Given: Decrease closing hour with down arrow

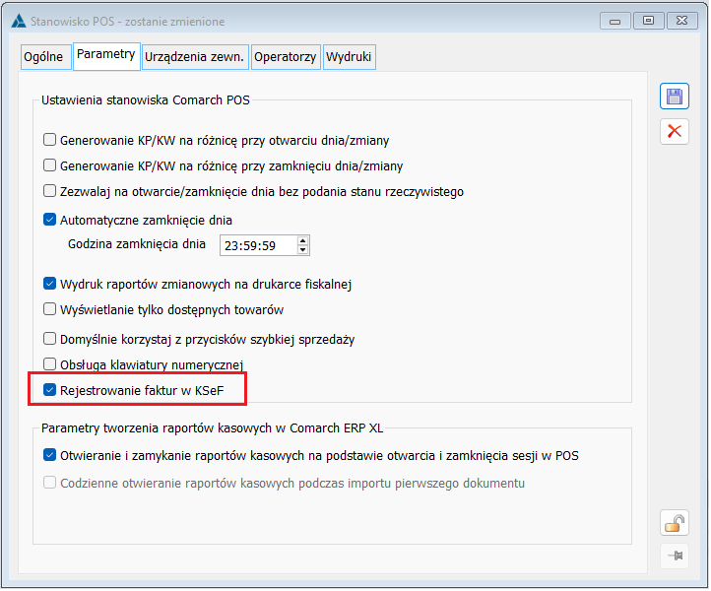Looking at the screenshot, I should click(x=303, y=250).
